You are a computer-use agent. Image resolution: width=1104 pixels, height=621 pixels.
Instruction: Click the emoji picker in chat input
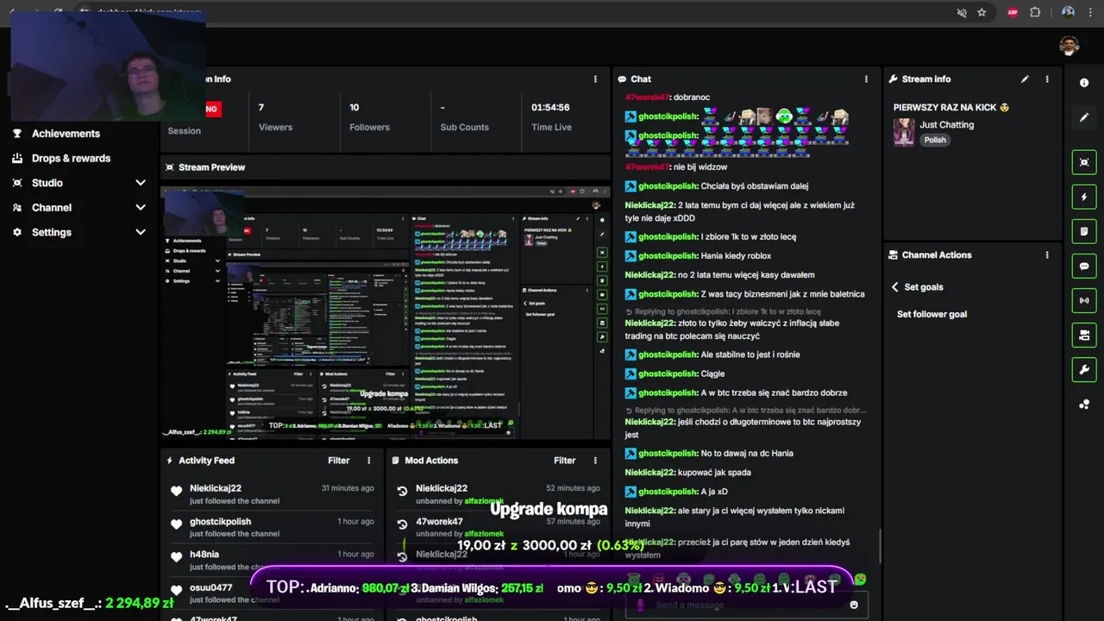coord(854,605)
